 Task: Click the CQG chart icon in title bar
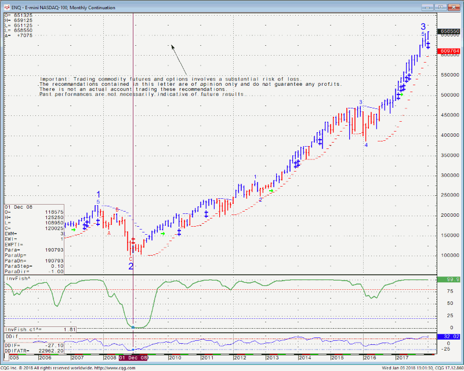[x=7, y=8]
